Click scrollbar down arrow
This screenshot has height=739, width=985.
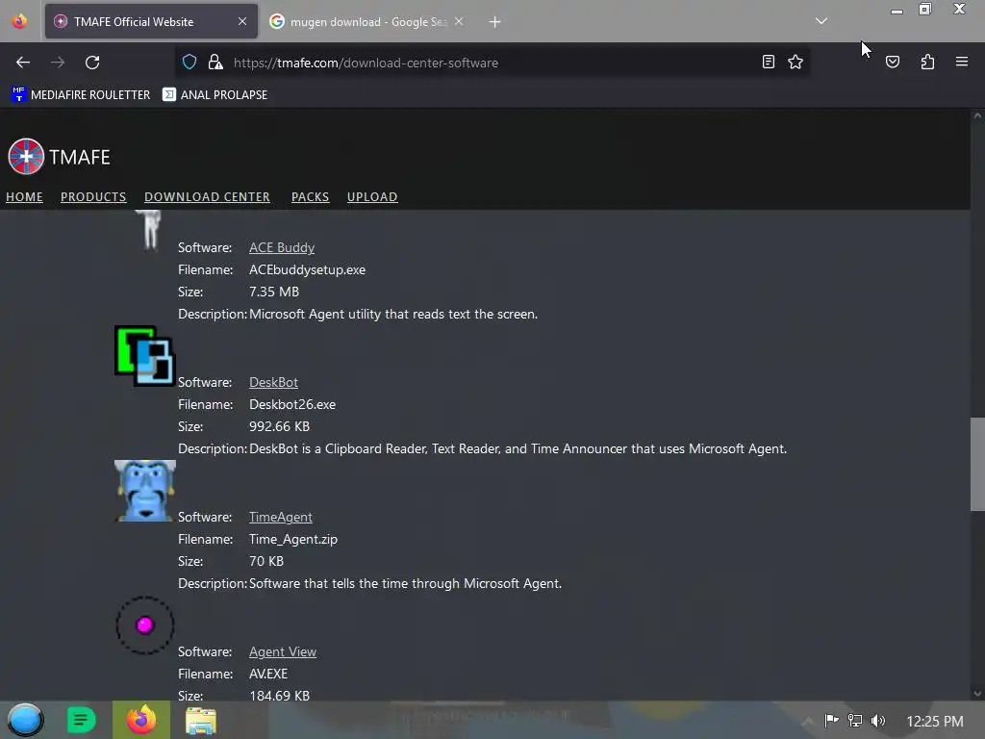click(977, 694)
